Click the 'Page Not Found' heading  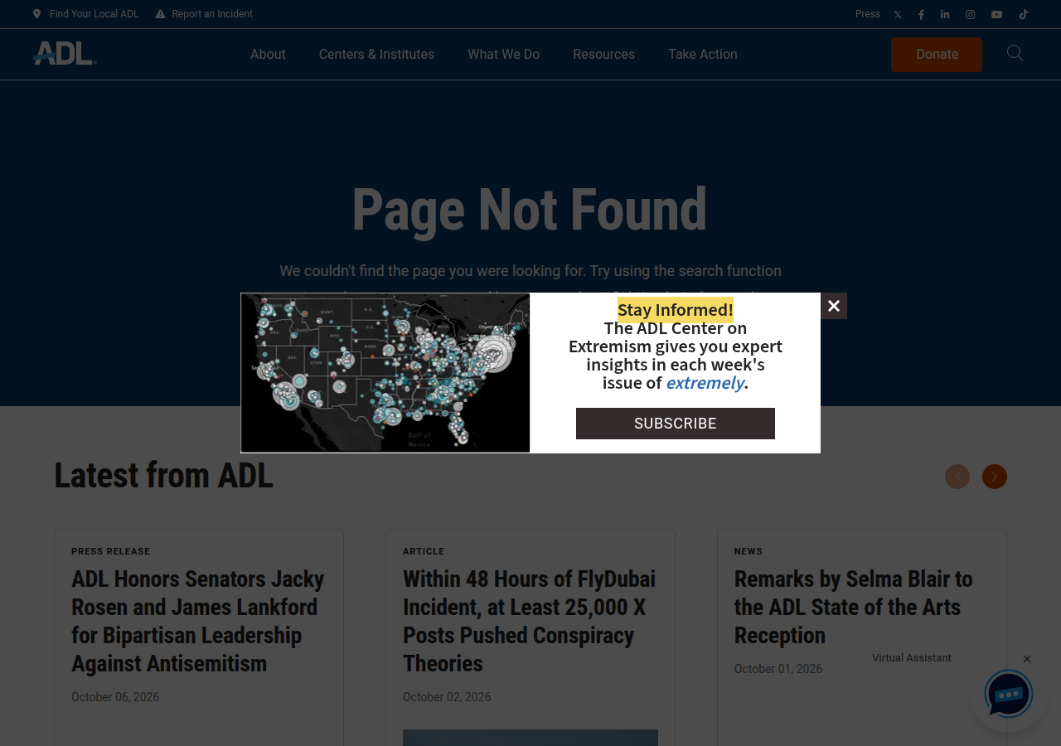[530, 210]
